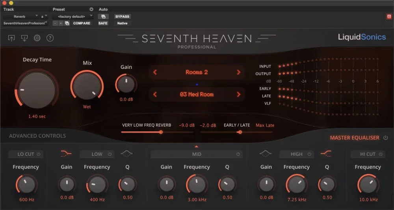Image resolution: width=394 pixels, height=210 pixels.
Task: Click the next preset plus button
Action: coord(61,23)
